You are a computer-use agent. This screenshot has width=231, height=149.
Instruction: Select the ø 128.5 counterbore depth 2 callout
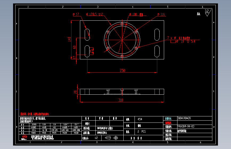(94, 14)
